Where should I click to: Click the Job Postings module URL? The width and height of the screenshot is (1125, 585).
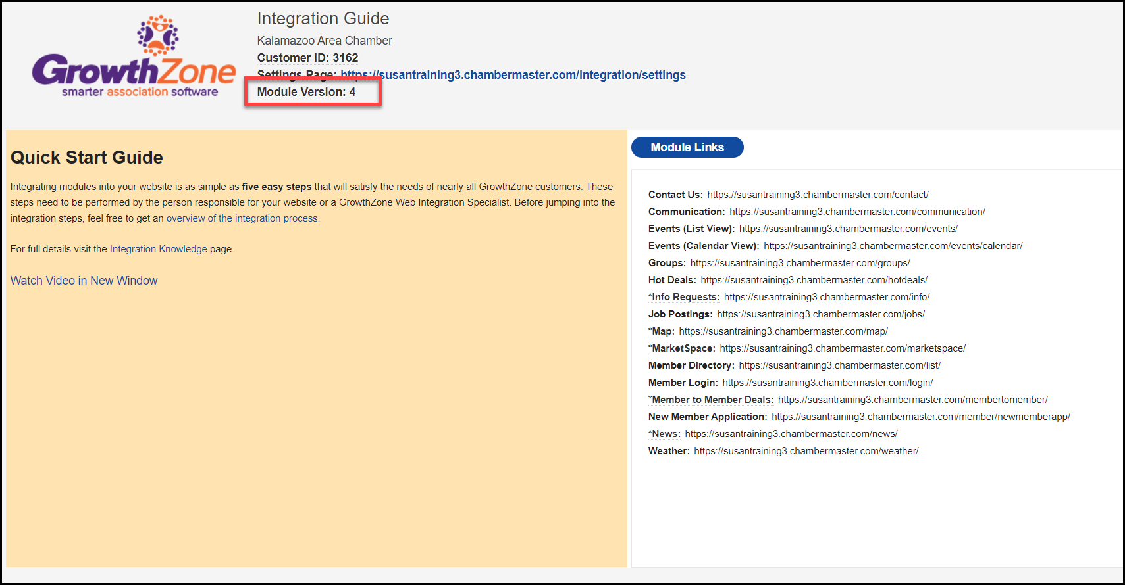tap(820, 314)
